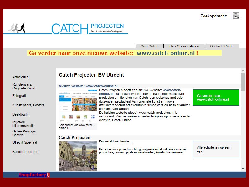Open the catch-online.nl screenshot thumbnail

coord(78,106)
